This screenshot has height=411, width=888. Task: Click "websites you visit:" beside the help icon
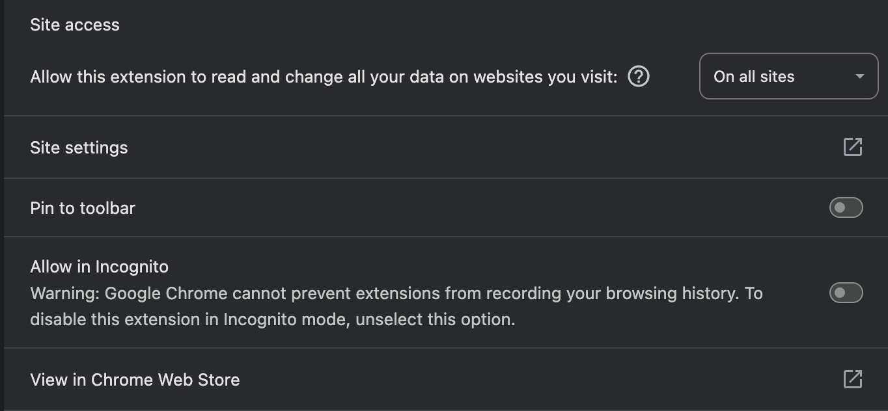[545, 77]
